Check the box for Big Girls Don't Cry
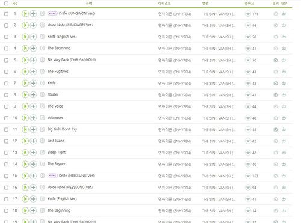Image resolution: width=301 pixels, height=223 pixels. click(6, 130)
